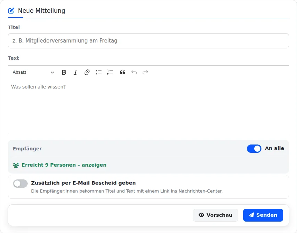Create a numbered list
Screen dimensions: 297x233
coord(110,72)
